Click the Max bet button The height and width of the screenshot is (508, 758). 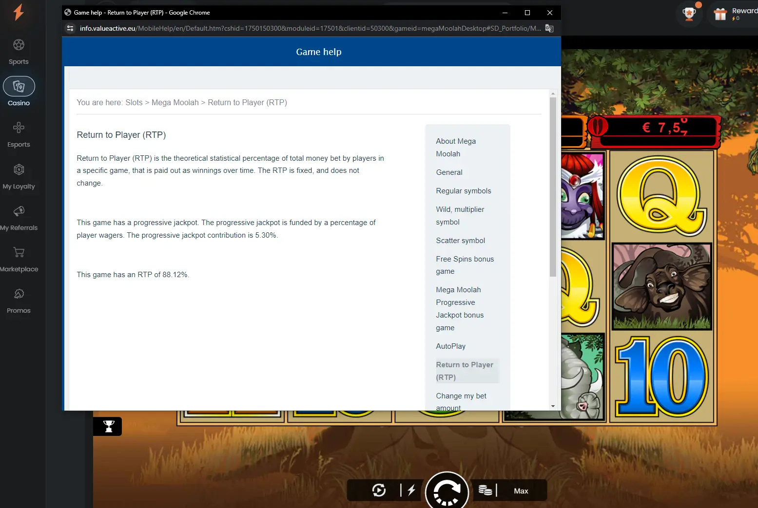(x=521, y=491)
